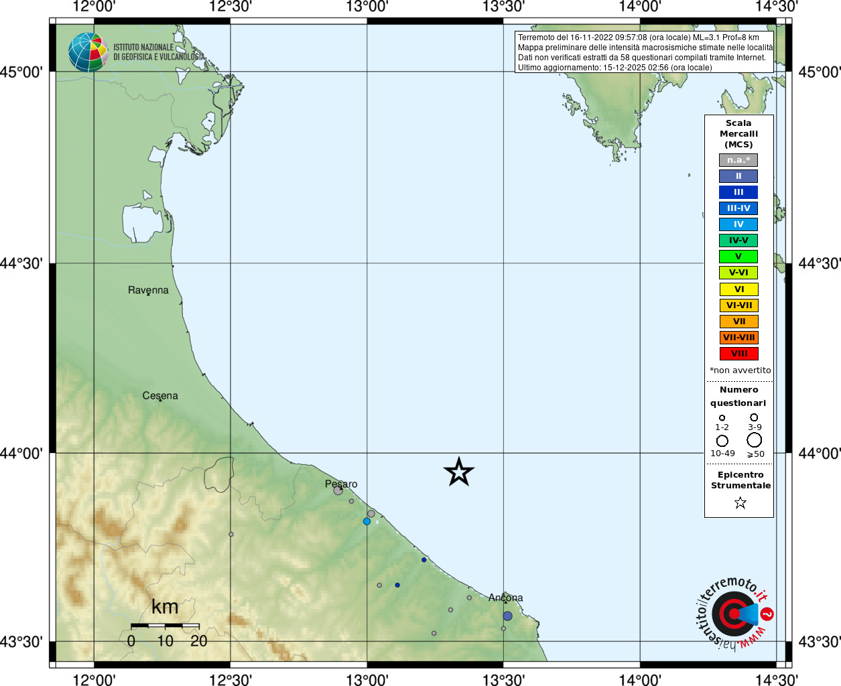
Task: Click the yellow VI intensity swatch
Action: coord(738,289)
